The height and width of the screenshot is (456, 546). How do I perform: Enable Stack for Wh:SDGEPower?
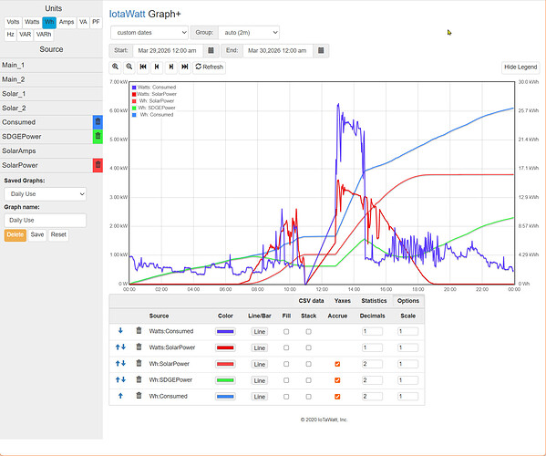(308, 380)
